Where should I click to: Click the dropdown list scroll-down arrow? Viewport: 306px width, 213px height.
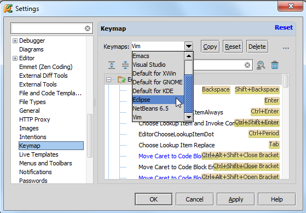coord(189,117)
